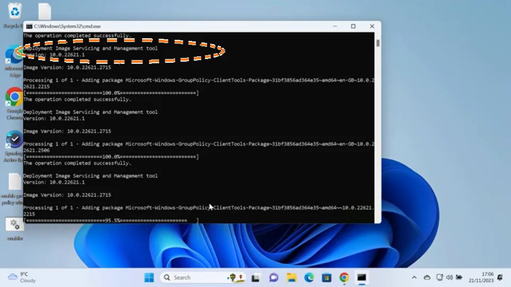Click the OneDrive cloud tray icon

(427, 277)
